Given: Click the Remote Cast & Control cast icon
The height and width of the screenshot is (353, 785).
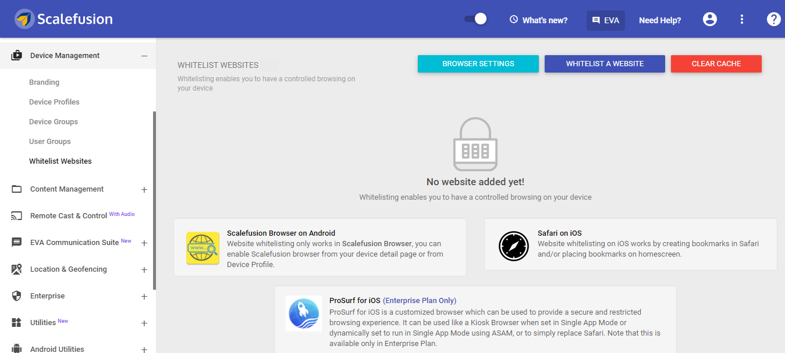Looking at the screenshot, I should (17, 216).
